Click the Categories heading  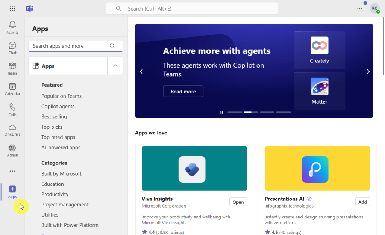pyautogui.click(x=54, y=163)
